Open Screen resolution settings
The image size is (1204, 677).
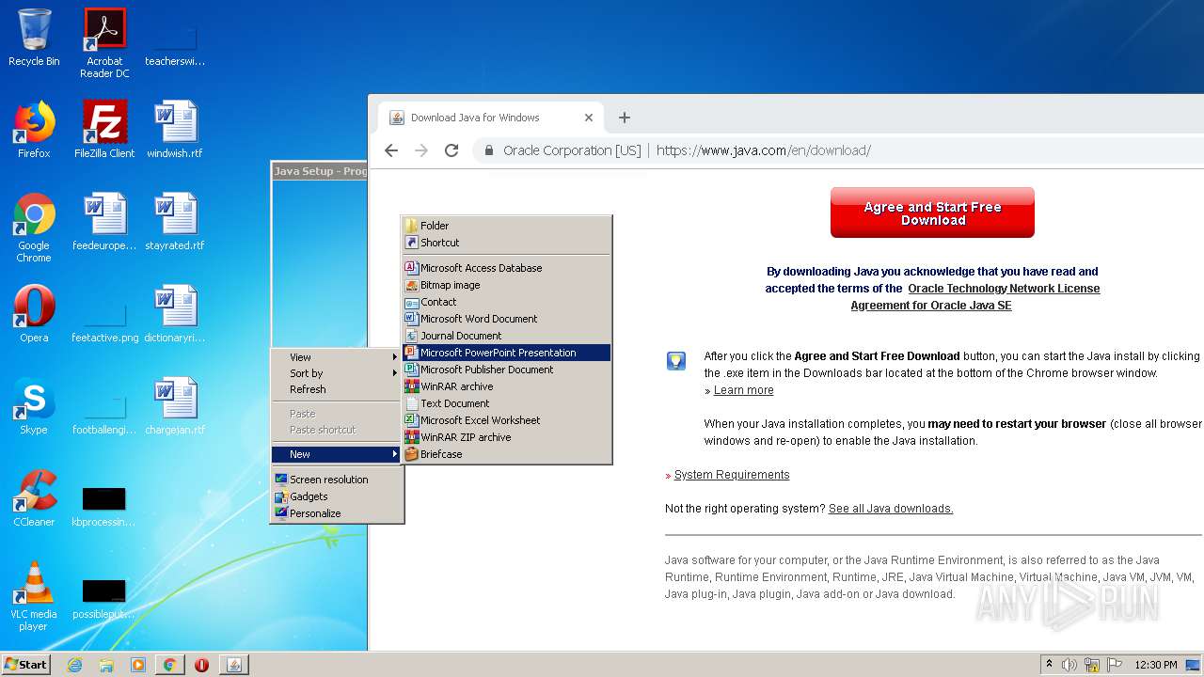pos(337,480)
